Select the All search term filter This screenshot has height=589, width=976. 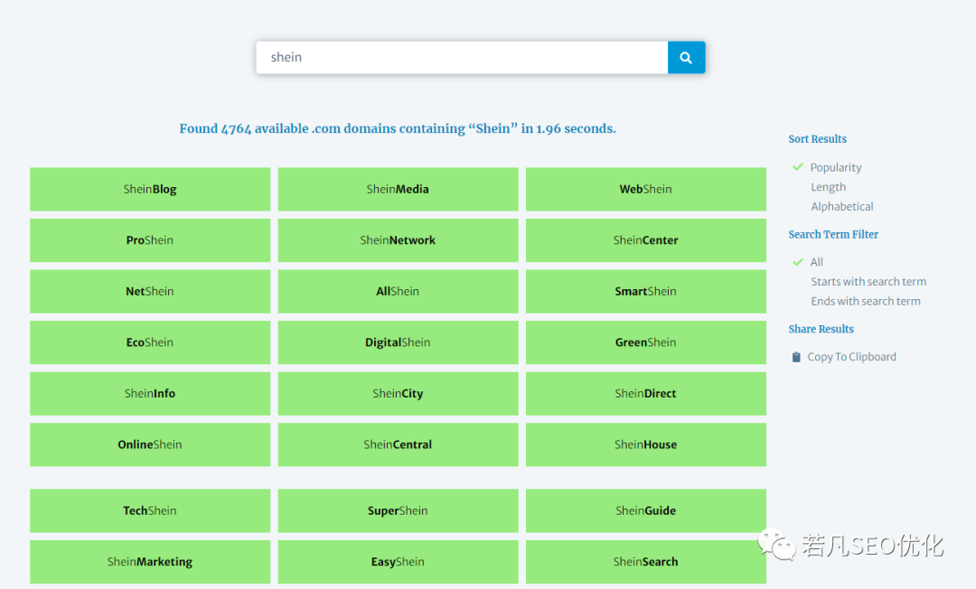point(816,262)
